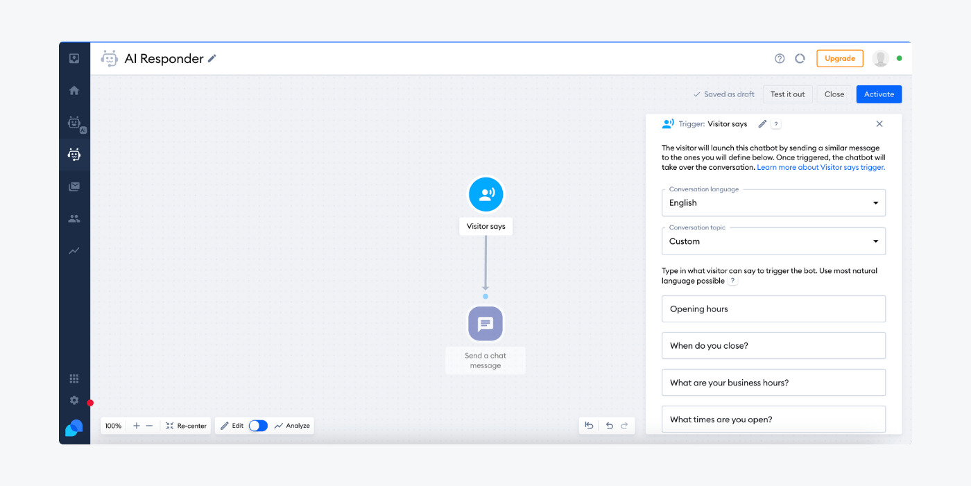Click the Visitor says node label
Image resolution: width=971 pixels, height=486 pixels.
486,226
